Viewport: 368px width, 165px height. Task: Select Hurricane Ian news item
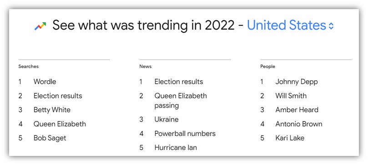coord(176,148)
